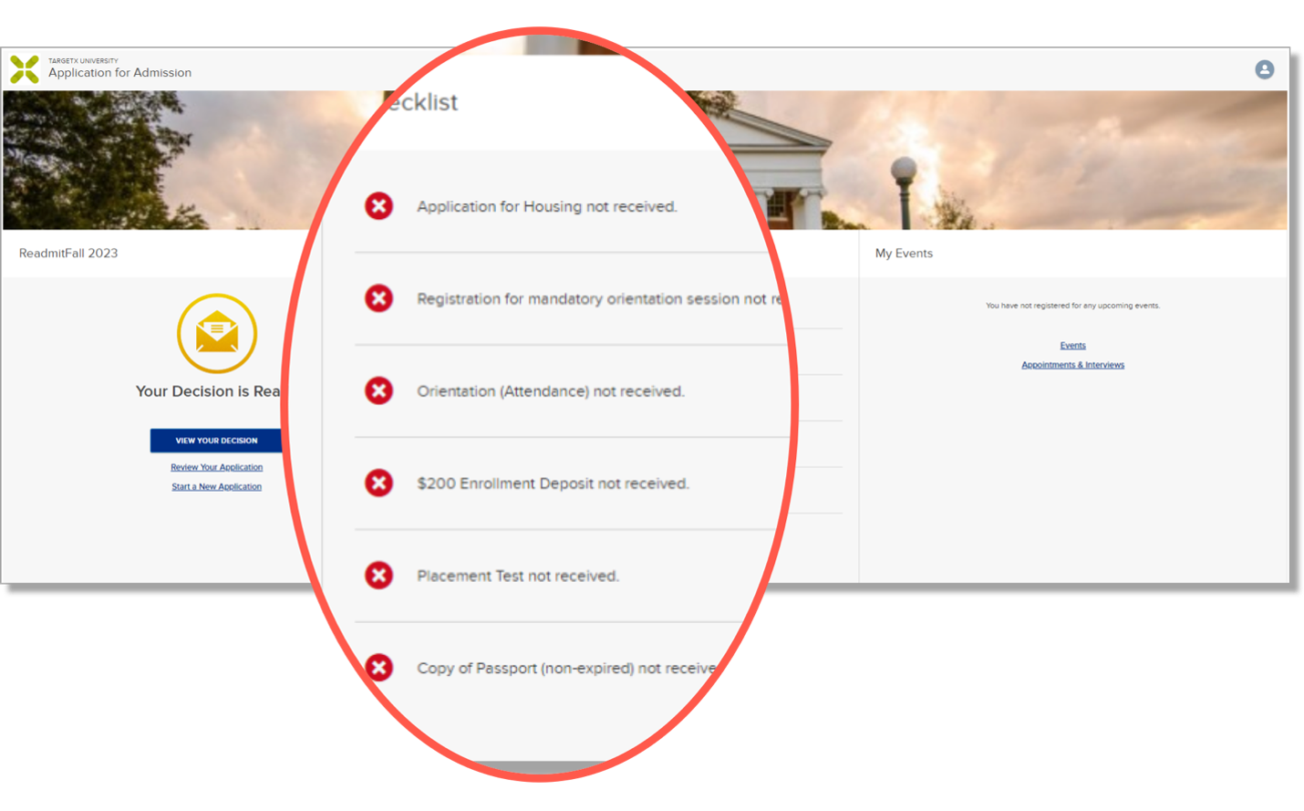1304x811 pixels.
Task: Click red X beside Orientation (Attendance)
Action: tap(379, 390)
